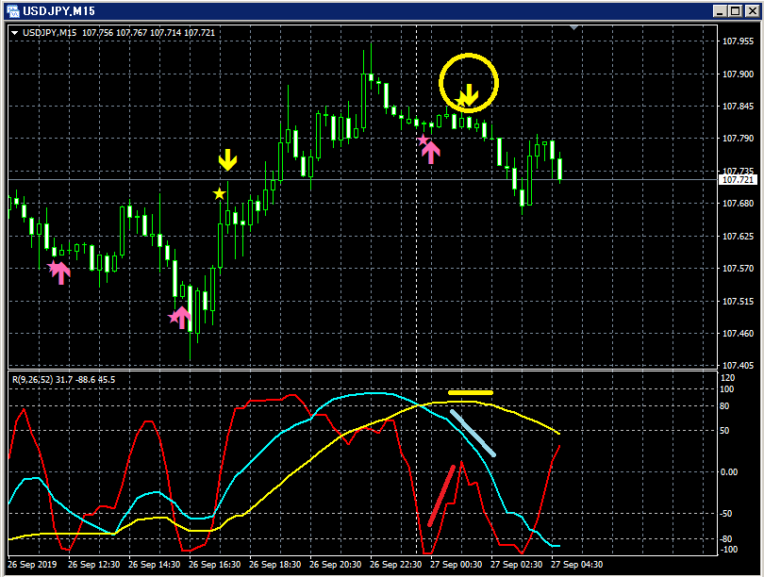Viewport: 764px width, 577px height.
Task: Select the current price label 107.721
Action: click(x=738, y=180)
